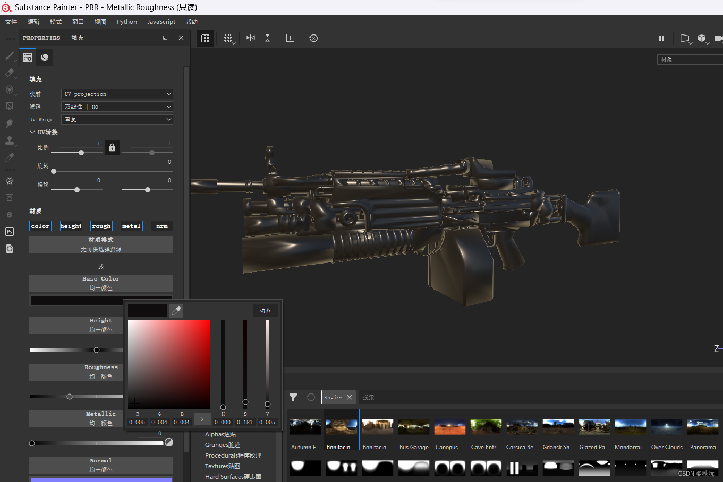Click the Height uniform color button
Screen dimensions: 723x482
click(x=76, y=325)
